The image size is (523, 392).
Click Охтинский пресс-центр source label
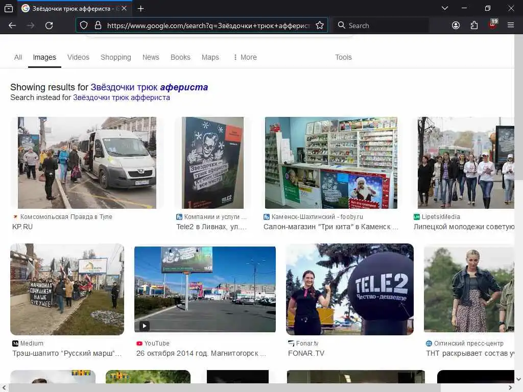pyautogui.click(x=469, y=344)
